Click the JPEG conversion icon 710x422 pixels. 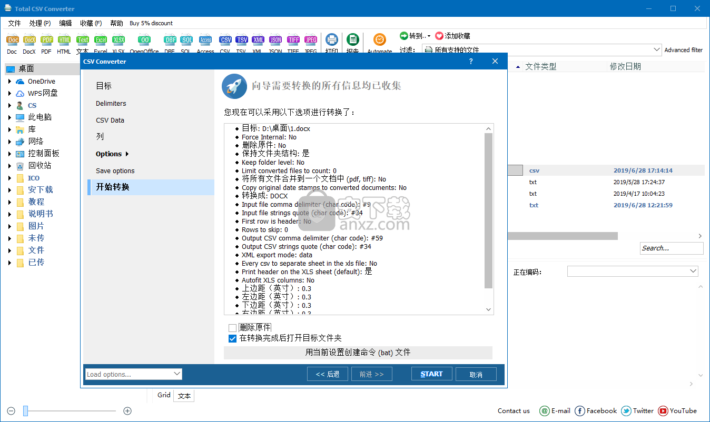[x=311, y=39]
